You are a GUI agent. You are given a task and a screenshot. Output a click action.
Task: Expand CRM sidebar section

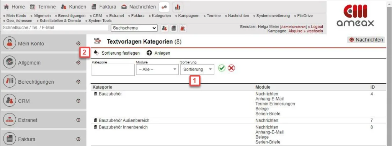tap(78, 101)
